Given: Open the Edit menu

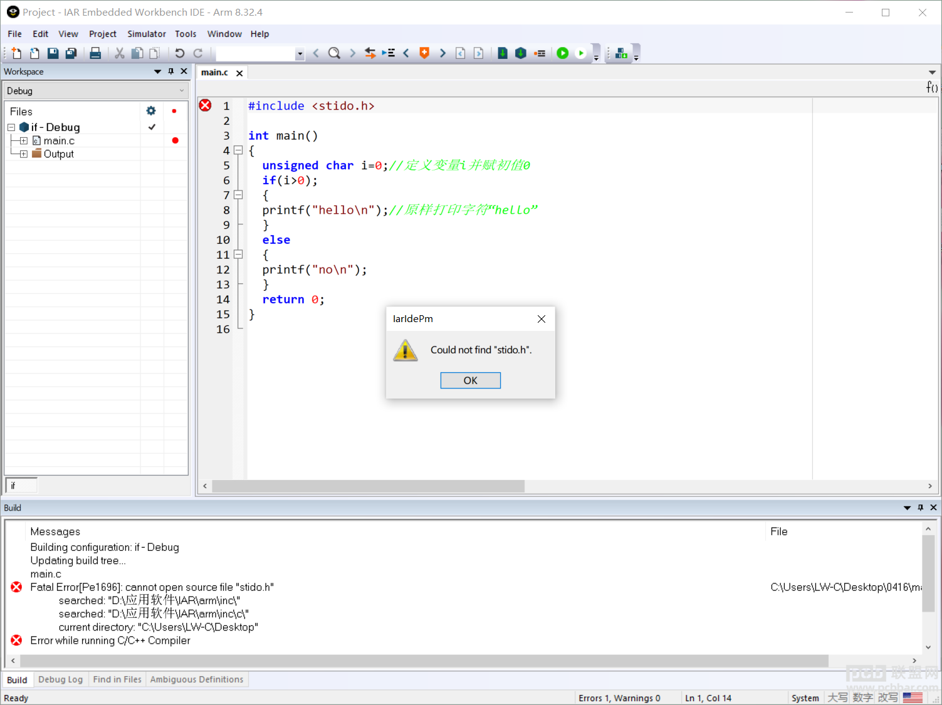Looking at the screenshot, I should tap(40, 34).
